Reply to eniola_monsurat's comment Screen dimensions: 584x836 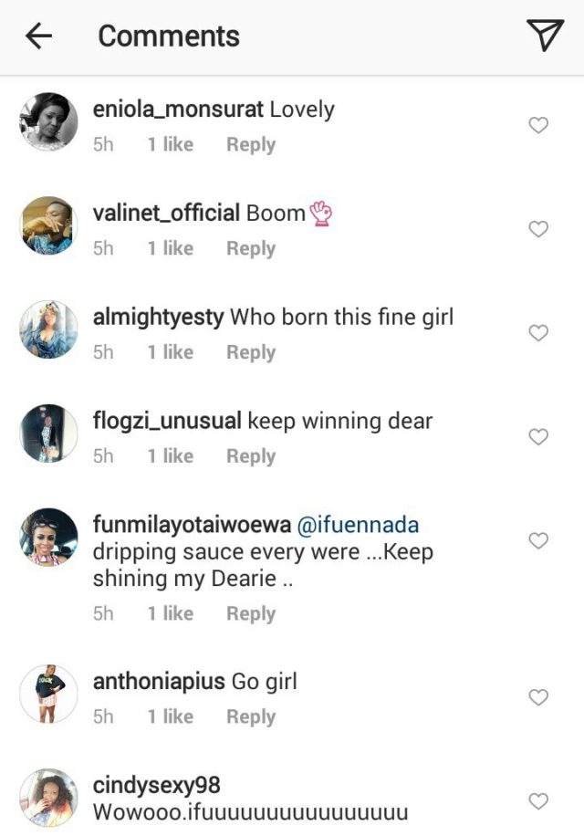(251, 144)
